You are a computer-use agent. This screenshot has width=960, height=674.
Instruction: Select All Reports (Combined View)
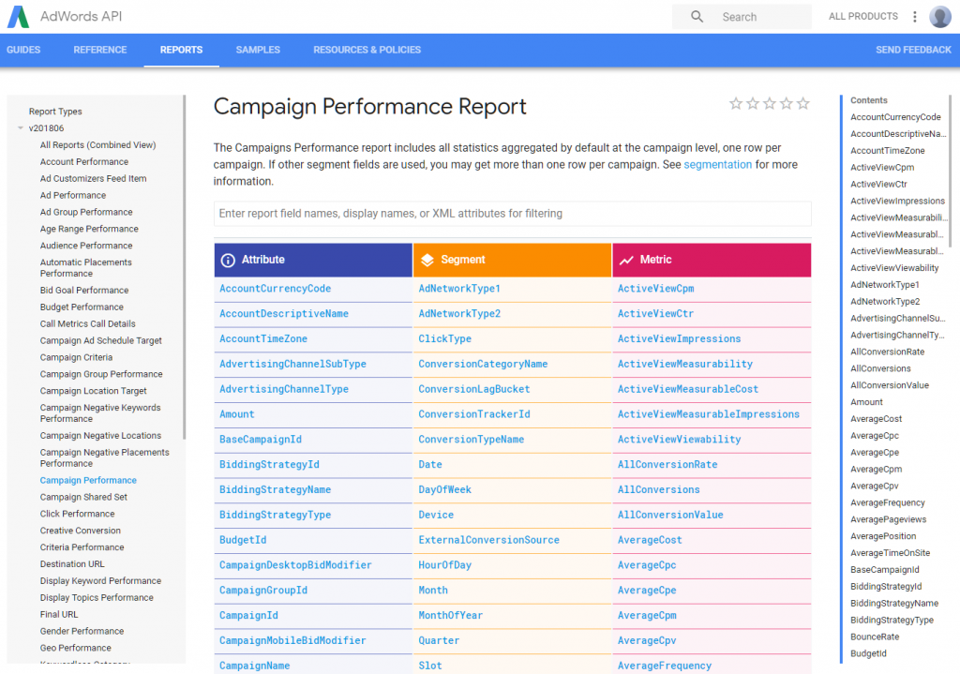[x=97, y=145]
